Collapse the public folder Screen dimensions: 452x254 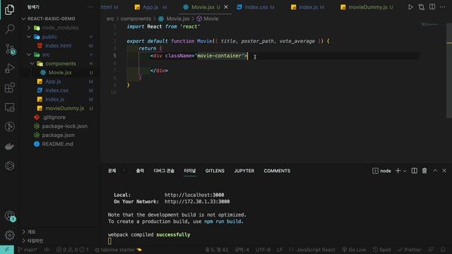pyautogui.click(x=29, y=37)
